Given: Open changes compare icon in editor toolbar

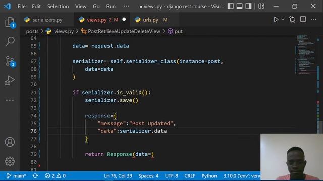Looking at the screenshot, I should point(292,19).
